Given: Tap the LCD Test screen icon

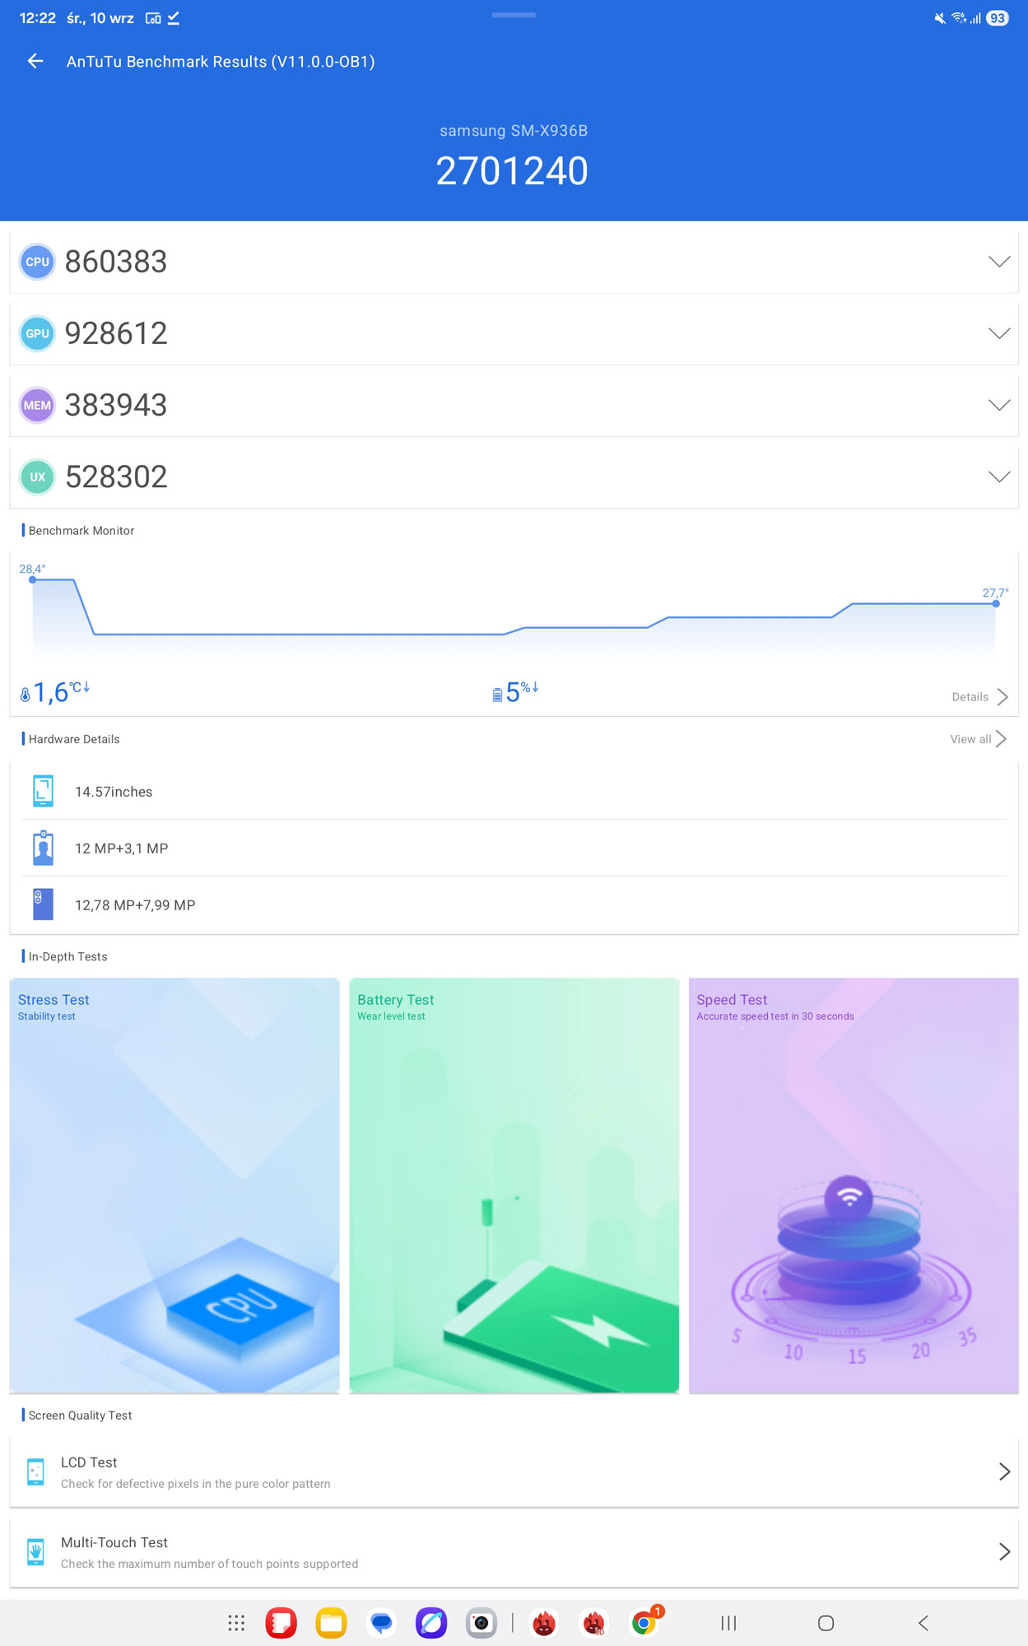Looking at the screenshot, I should 35,1472.
